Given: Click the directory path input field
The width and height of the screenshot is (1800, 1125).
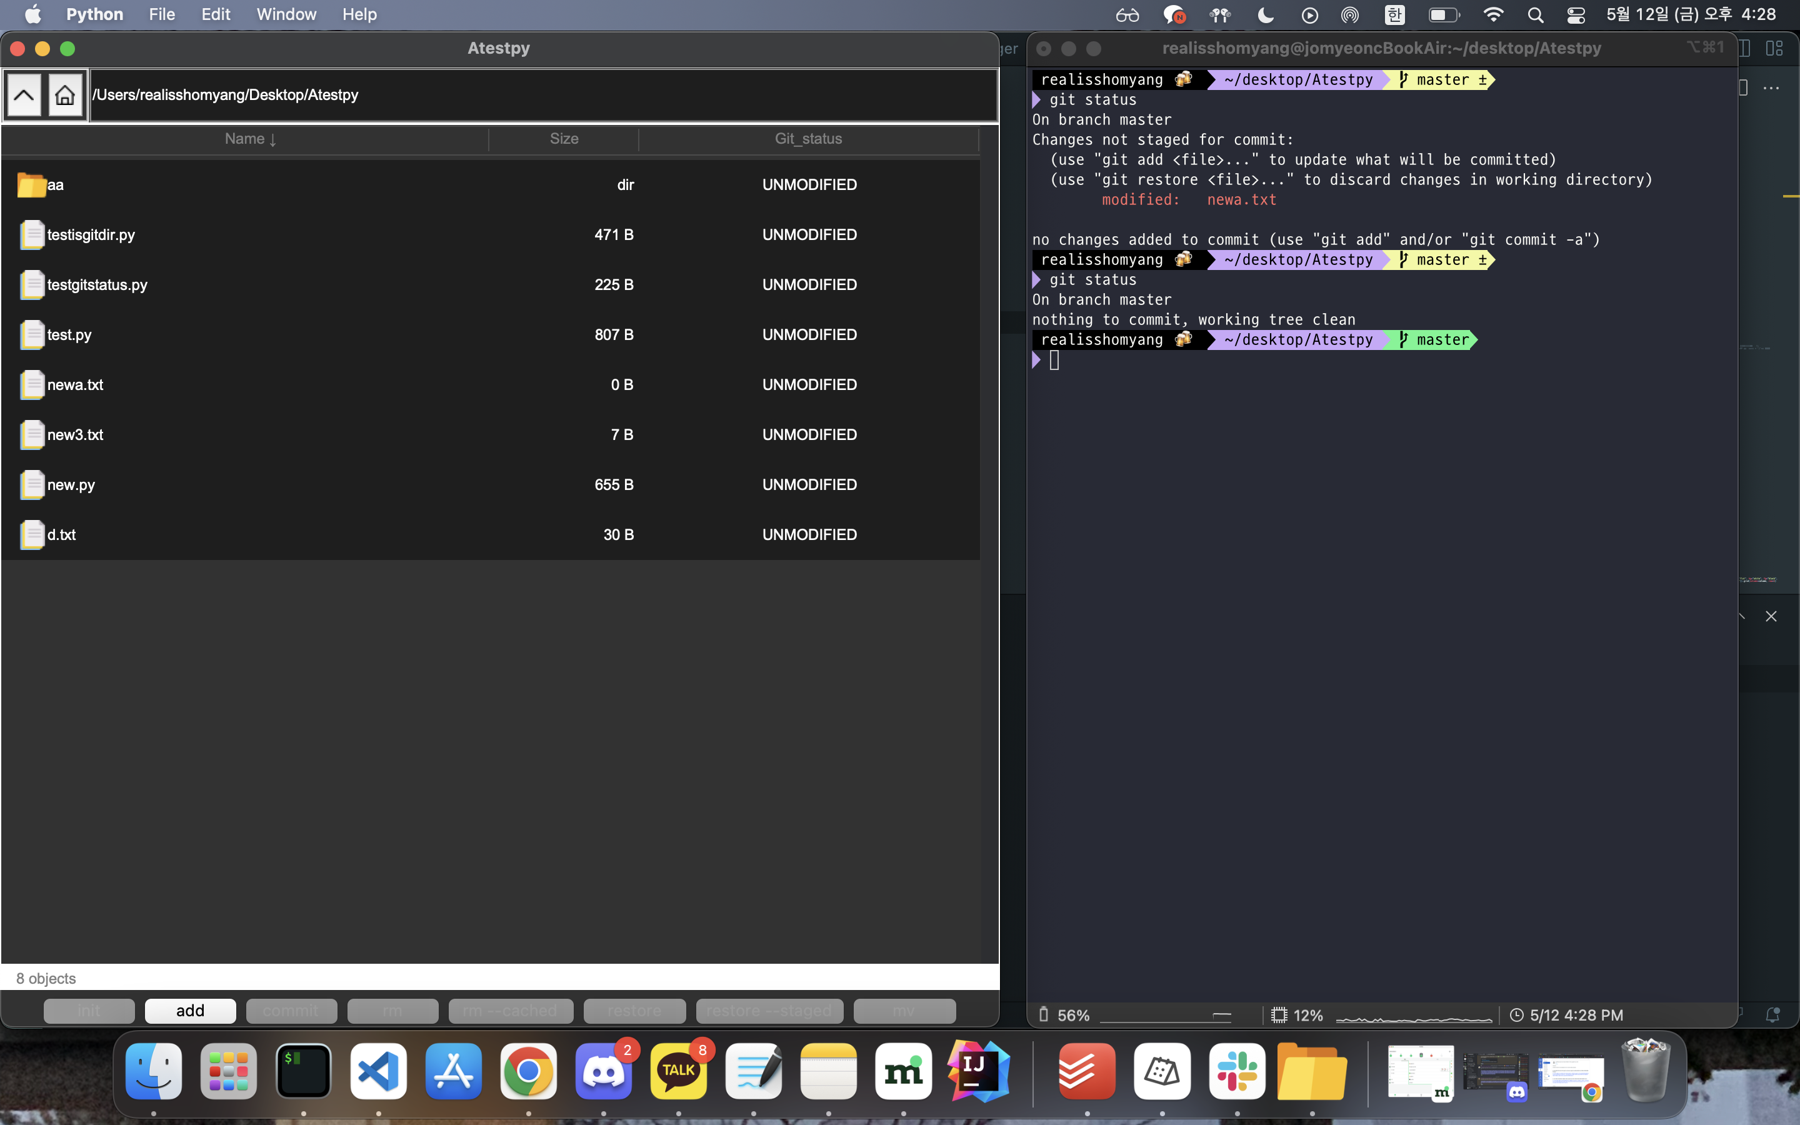Looking at the screenshot, I should 543,95.
